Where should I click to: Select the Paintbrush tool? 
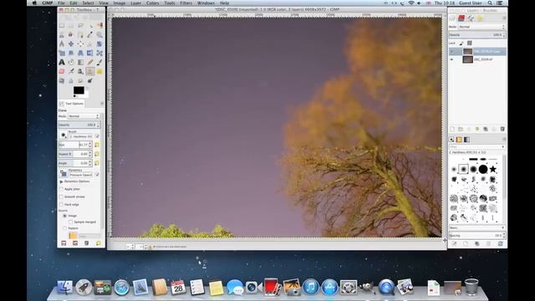99,62
